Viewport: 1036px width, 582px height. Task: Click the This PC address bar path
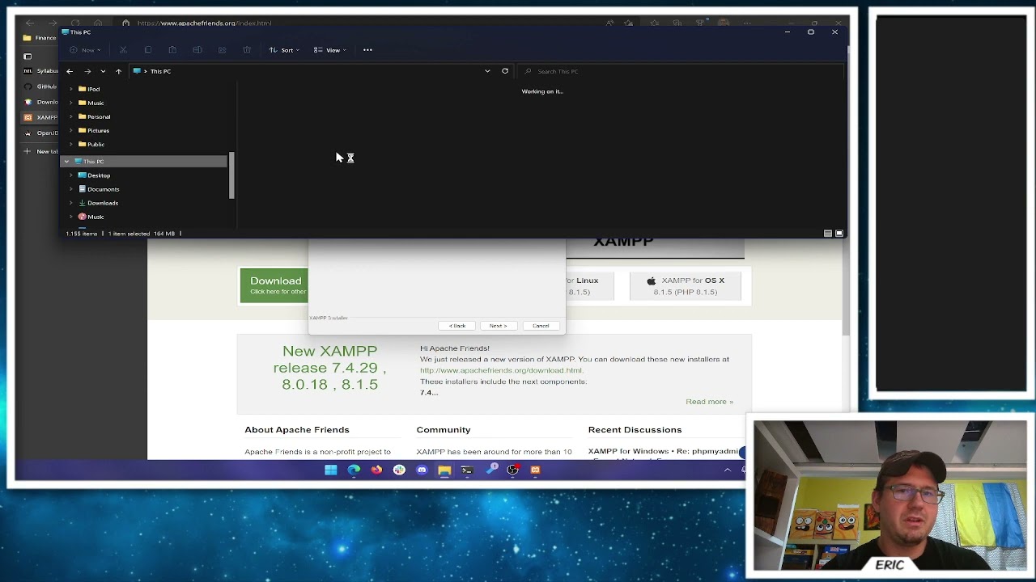click(160, 71)
